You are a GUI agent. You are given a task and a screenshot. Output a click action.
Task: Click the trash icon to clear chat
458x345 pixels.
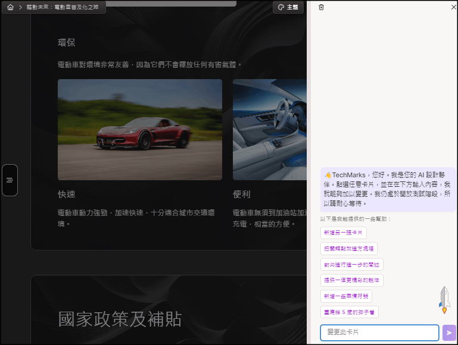(322, 7)
